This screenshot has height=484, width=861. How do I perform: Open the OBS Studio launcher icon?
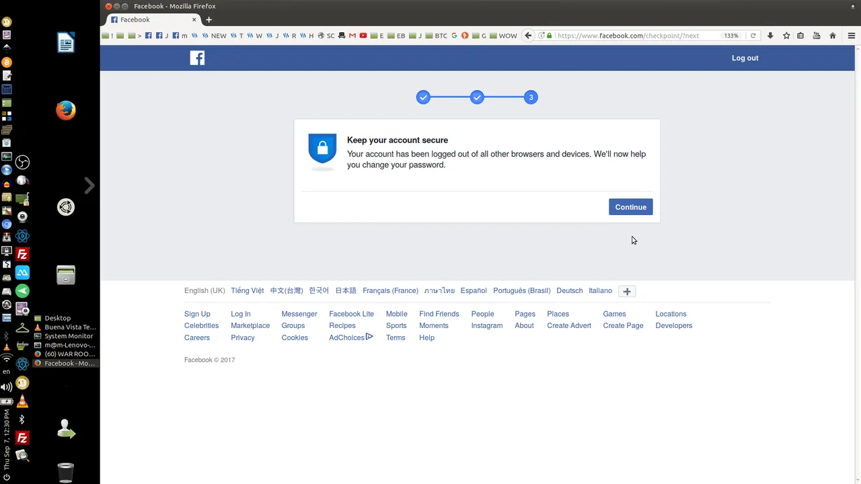tap(22, 162)
